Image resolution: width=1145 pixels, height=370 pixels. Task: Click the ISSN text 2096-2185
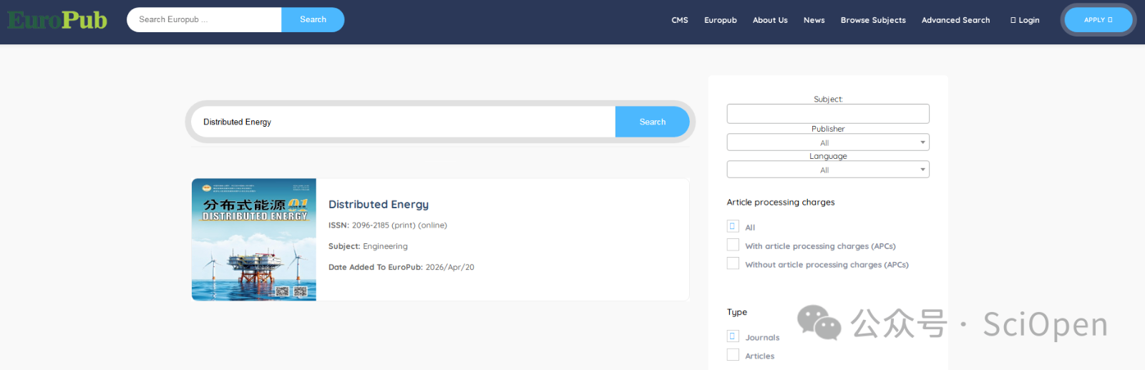pyautogui.click(x=371, y=225)
